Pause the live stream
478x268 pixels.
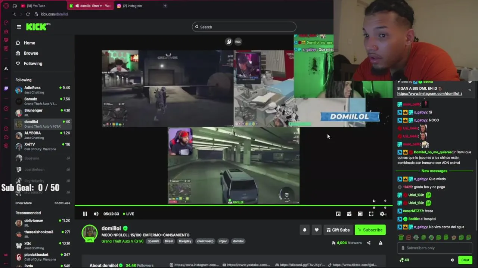[85, 214]
